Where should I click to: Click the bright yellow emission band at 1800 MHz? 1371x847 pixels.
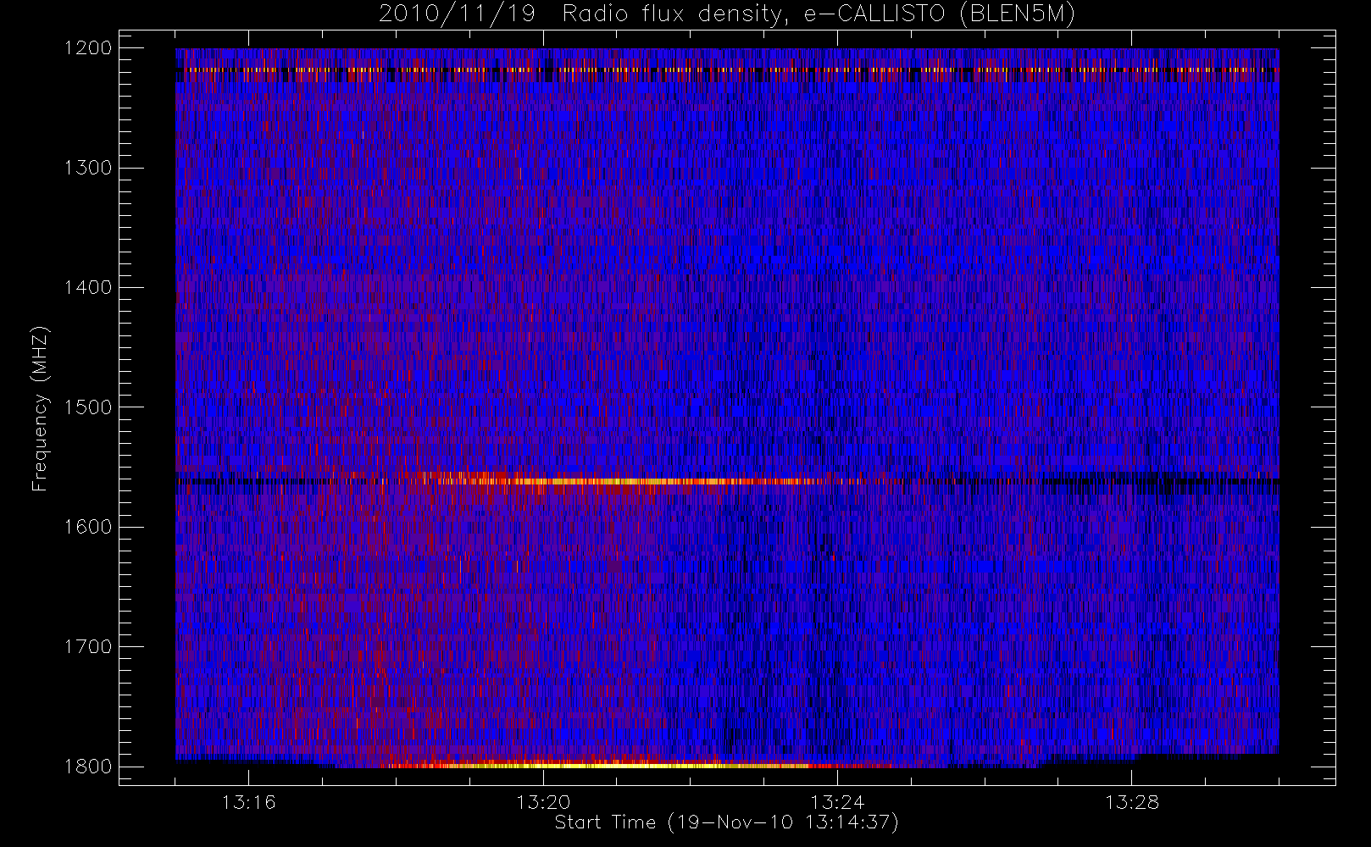627,765
